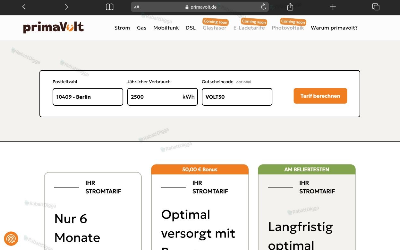Focus Gutscheincode field VOLT50
Viewport: 400px width, 250px height.
(237, 97)
